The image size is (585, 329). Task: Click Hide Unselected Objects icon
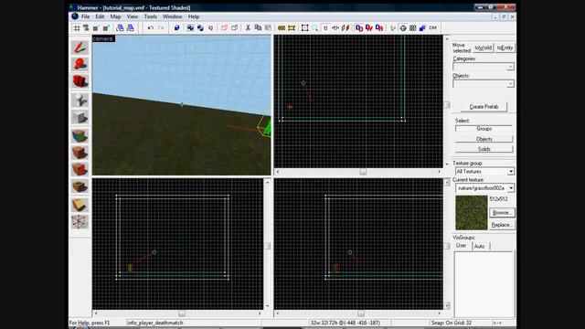[x=234, y=28]
